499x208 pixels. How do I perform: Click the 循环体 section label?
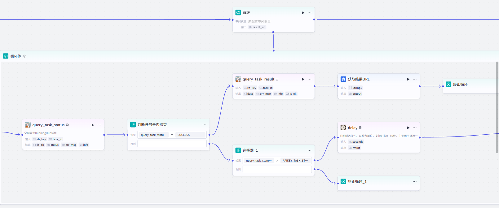[x=16, y=56]
